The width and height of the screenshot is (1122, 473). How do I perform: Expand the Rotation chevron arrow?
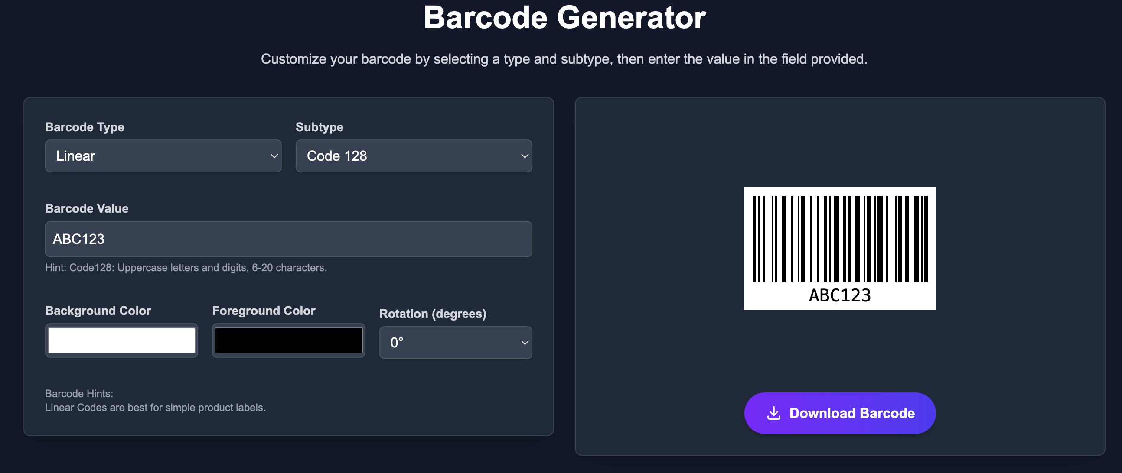(x=525, y=343)
